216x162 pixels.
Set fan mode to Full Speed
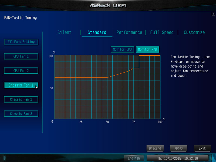[x=162, y=32]
